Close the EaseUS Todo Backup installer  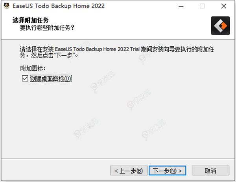pyautogui.click(x=224, y=6)
